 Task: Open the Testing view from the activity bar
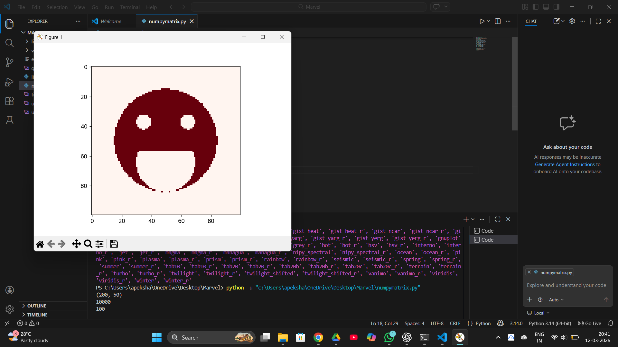coord(9,120)
